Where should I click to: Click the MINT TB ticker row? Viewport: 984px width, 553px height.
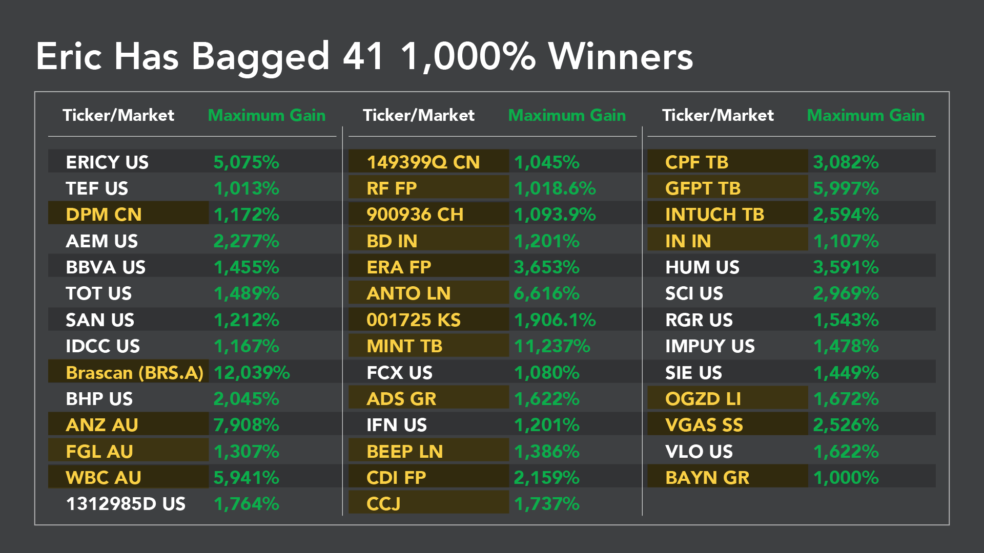pyautogui.click(x=404, y=346)
